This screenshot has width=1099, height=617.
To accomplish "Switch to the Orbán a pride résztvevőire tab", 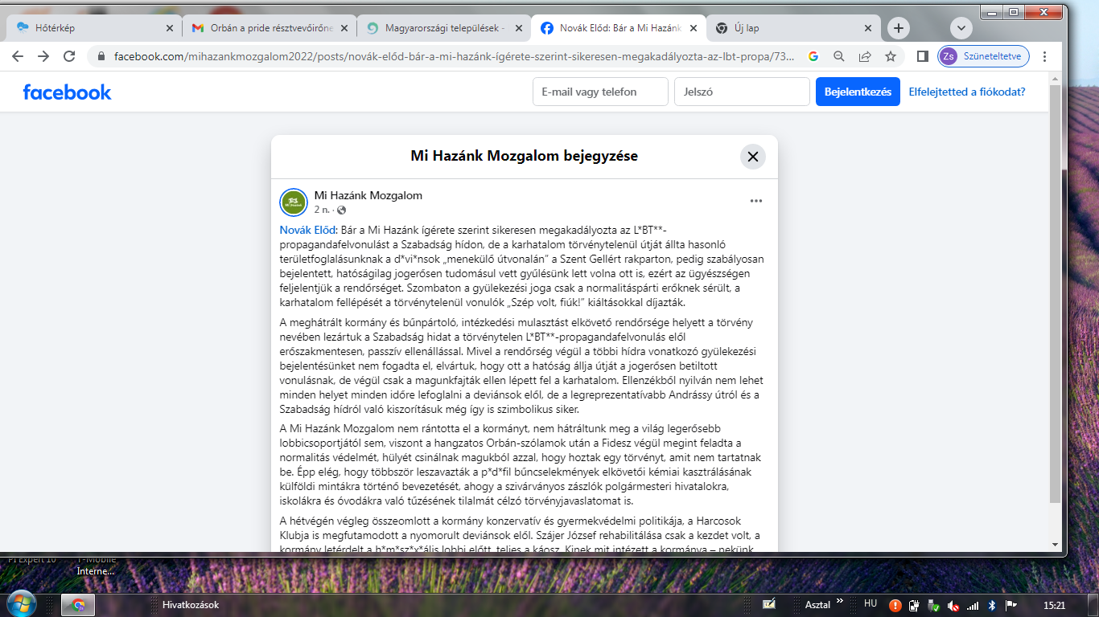I will click(270, 28).
